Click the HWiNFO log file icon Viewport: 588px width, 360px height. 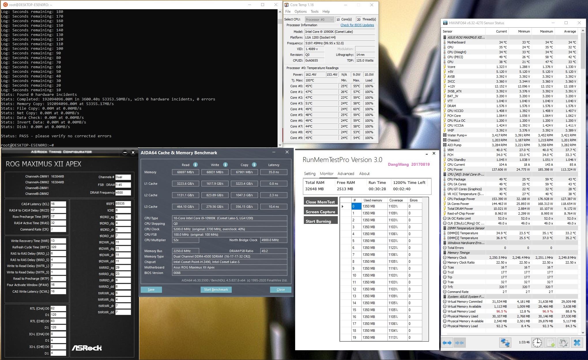[x=551, y=342]
